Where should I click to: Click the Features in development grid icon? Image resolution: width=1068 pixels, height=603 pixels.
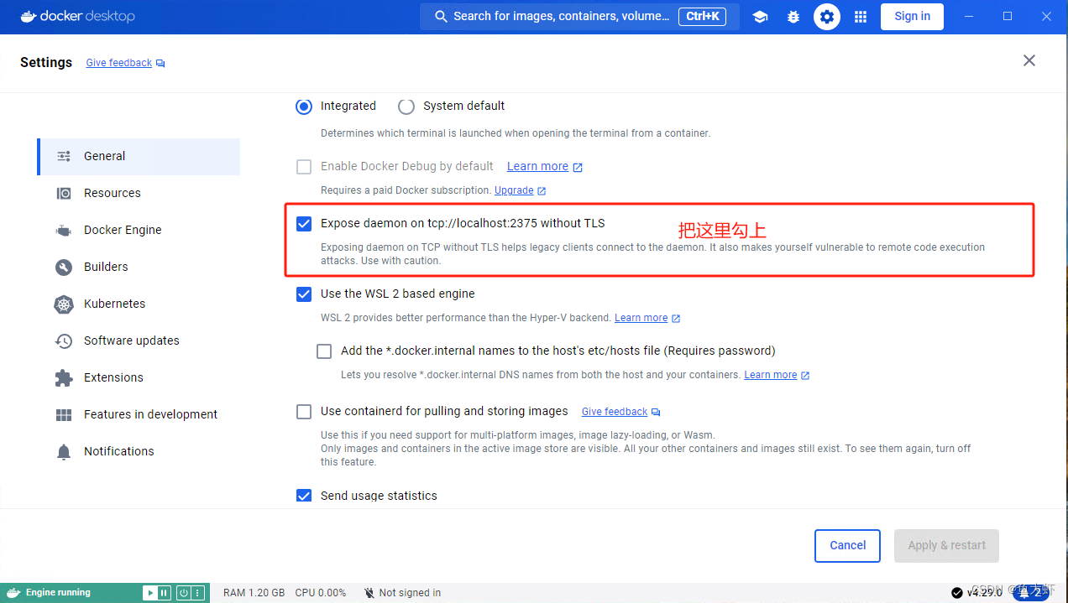[64, 414]
